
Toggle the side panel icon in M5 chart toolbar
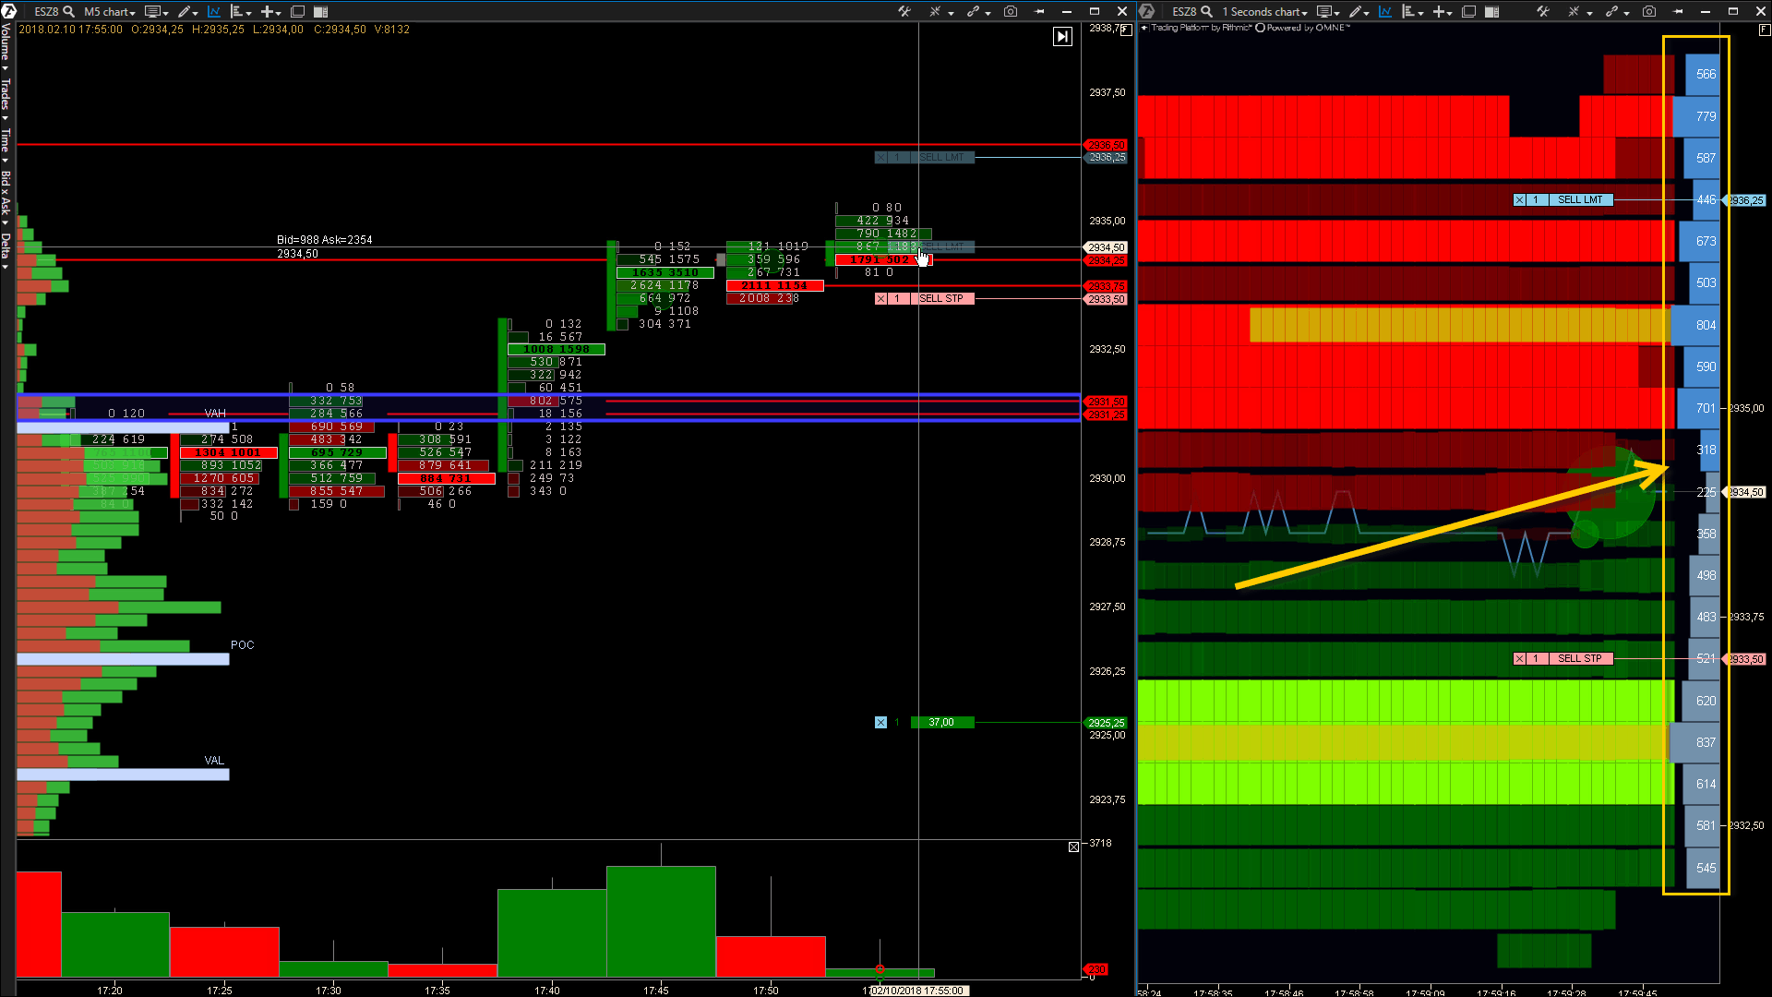[x=321, y=11]
